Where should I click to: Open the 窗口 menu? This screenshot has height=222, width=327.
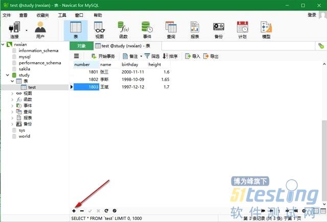point(79,15)
